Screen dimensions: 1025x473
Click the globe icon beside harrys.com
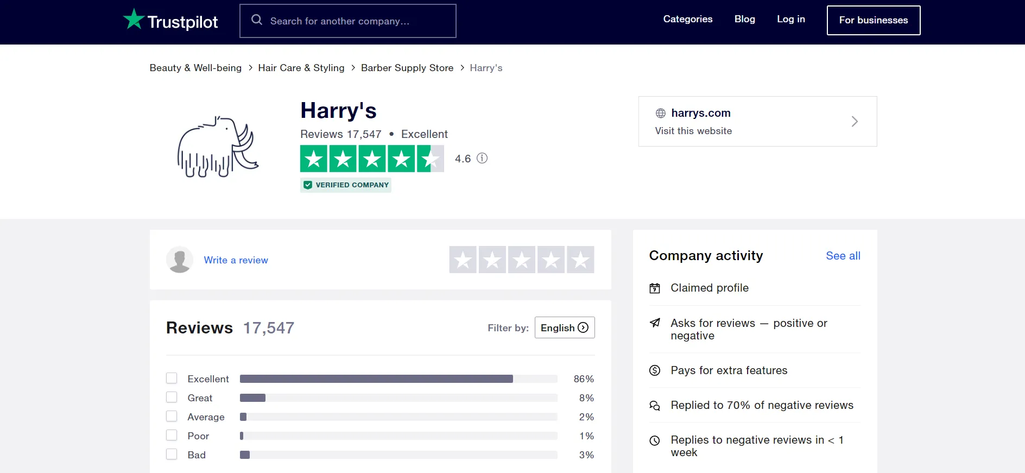click(x=661, y=113)
